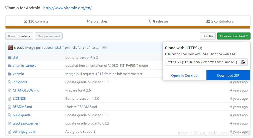Viewport: 253px width, 138px height.
Task: View the 5 contributors
Action: [222, 21]
